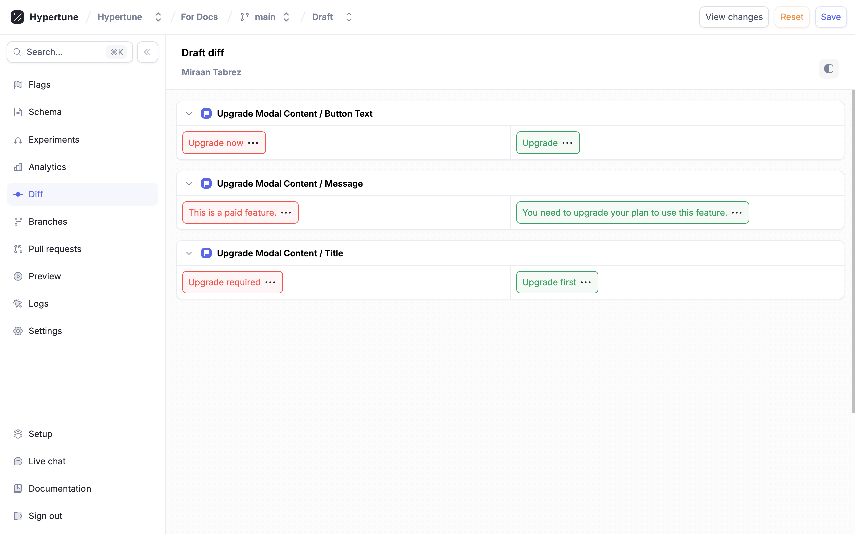Open the Branches menu item

(48, 221)
